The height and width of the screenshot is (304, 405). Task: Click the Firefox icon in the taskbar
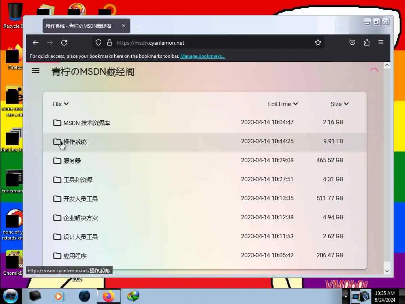pos(109,296)
